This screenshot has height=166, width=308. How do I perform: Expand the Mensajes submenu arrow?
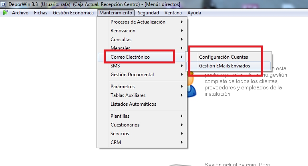182,48
